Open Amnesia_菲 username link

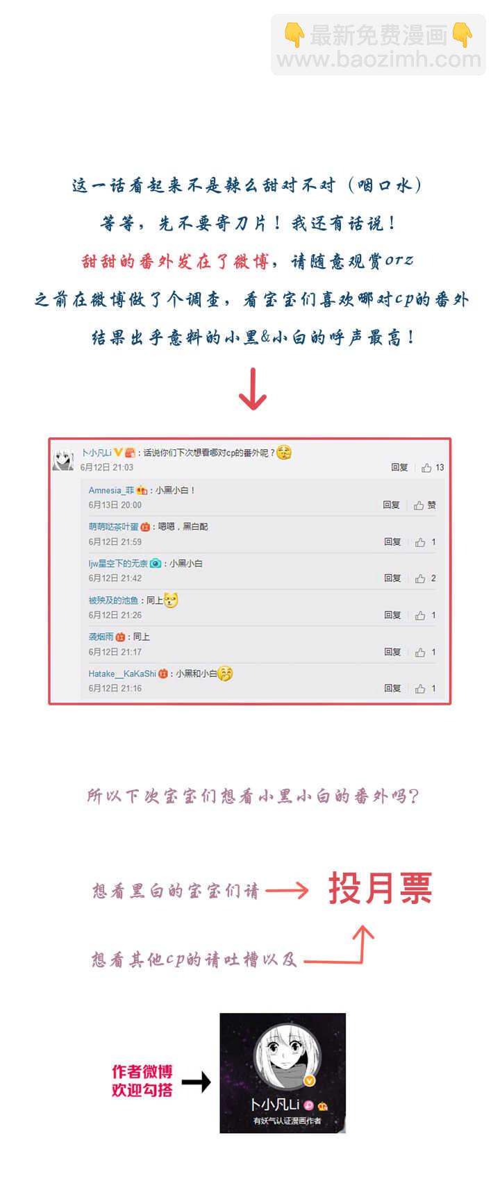tap(111, 490)
